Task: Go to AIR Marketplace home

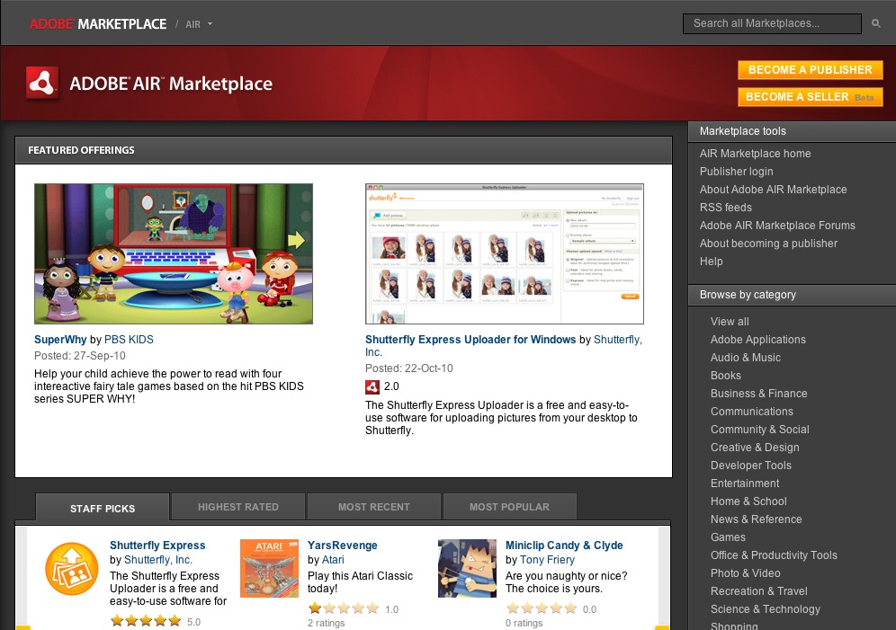Action: point(755,154)
